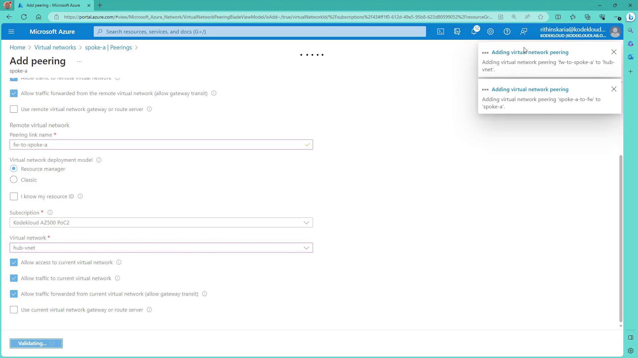
Task: Go to Virtual networks breadcrumb
Action: (x=55, y=47)
